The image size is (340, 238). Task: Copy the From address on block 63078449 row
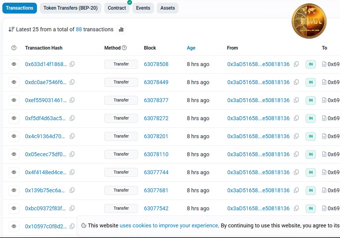[x=296, y=82]
